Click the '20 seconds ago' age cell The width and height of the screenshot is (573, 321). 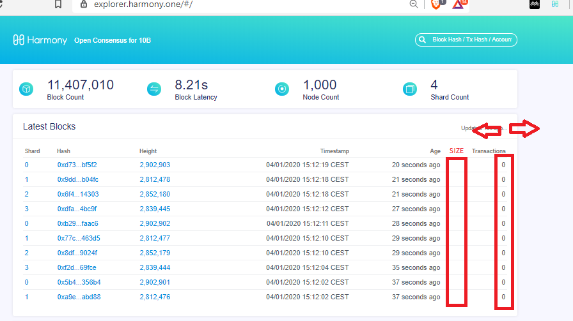[416, 165]
